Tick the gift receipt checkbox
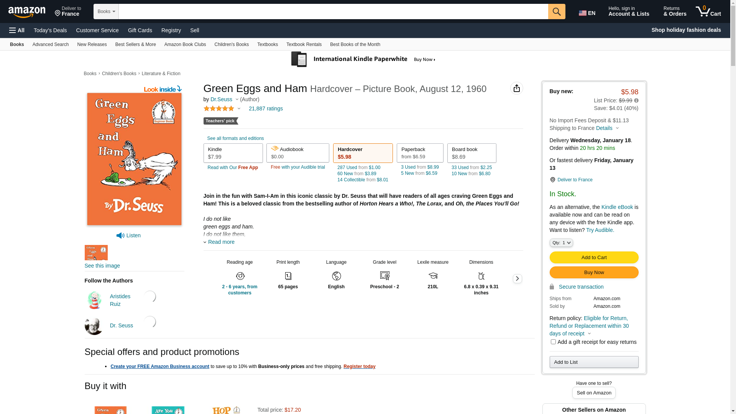This screenshot has height=414, width=736. click(x=553, y=342)
